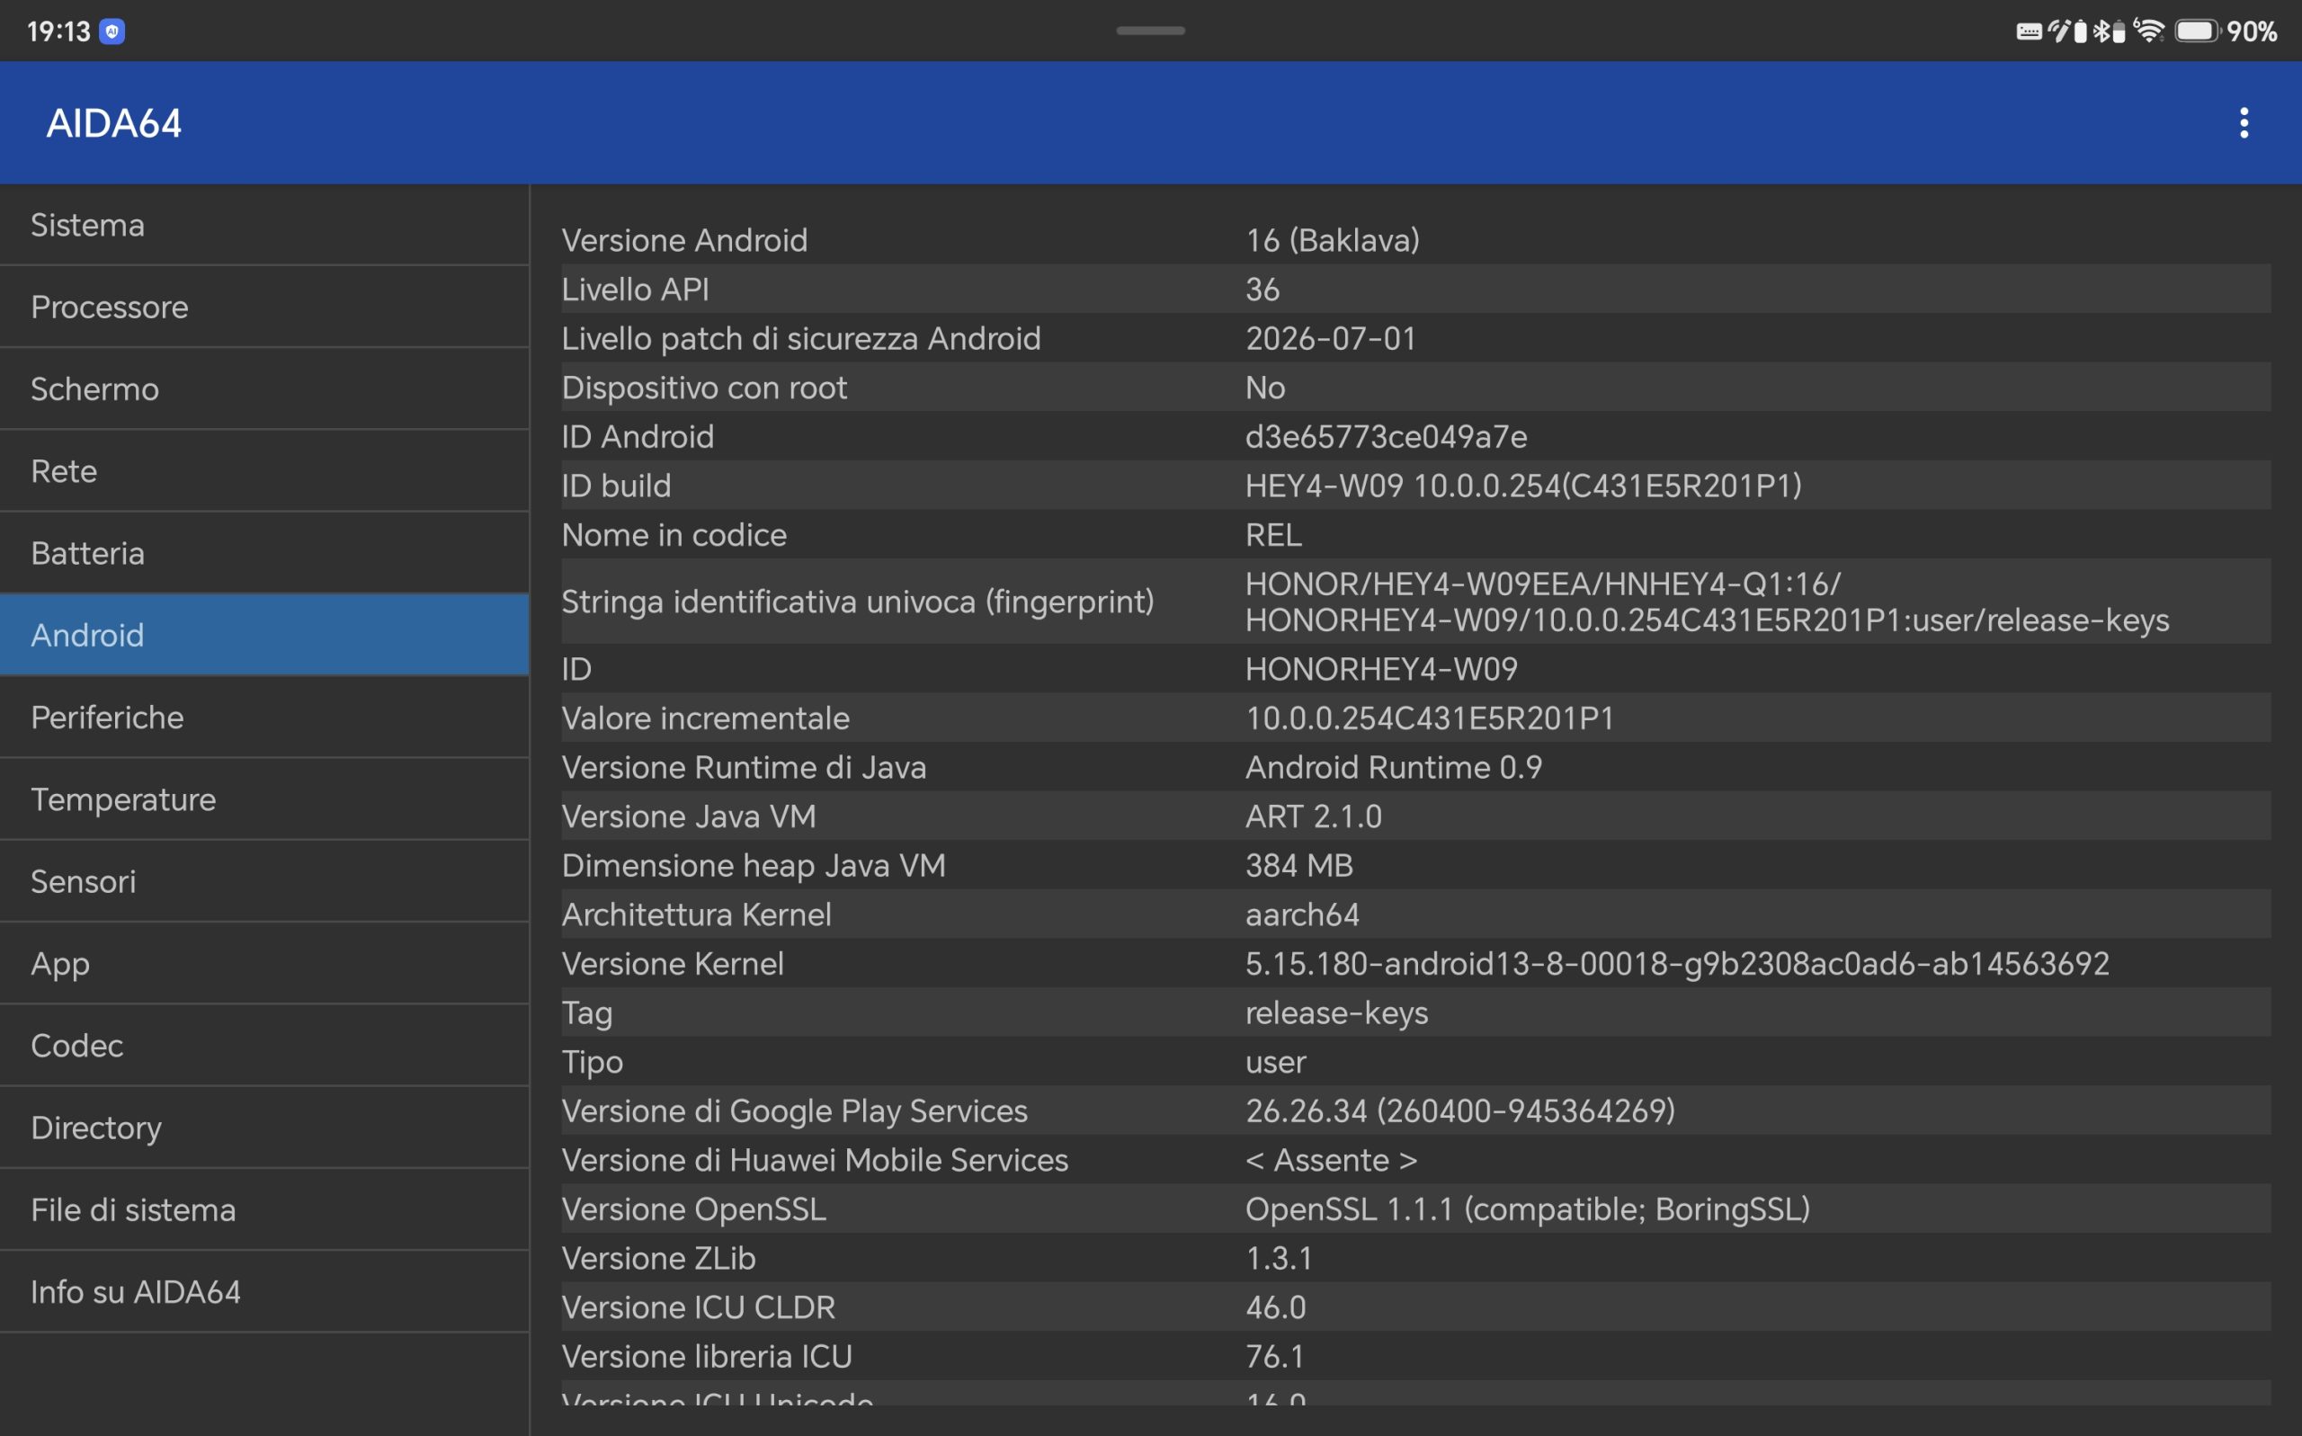2302x1436 pixels.
Task: Tap the battery indicator icon
Action: coord(2199,31)
